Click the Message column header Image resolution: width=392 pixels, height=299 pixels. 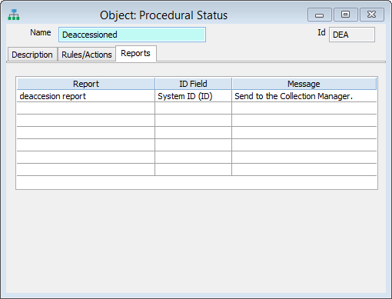coord(304,84)
